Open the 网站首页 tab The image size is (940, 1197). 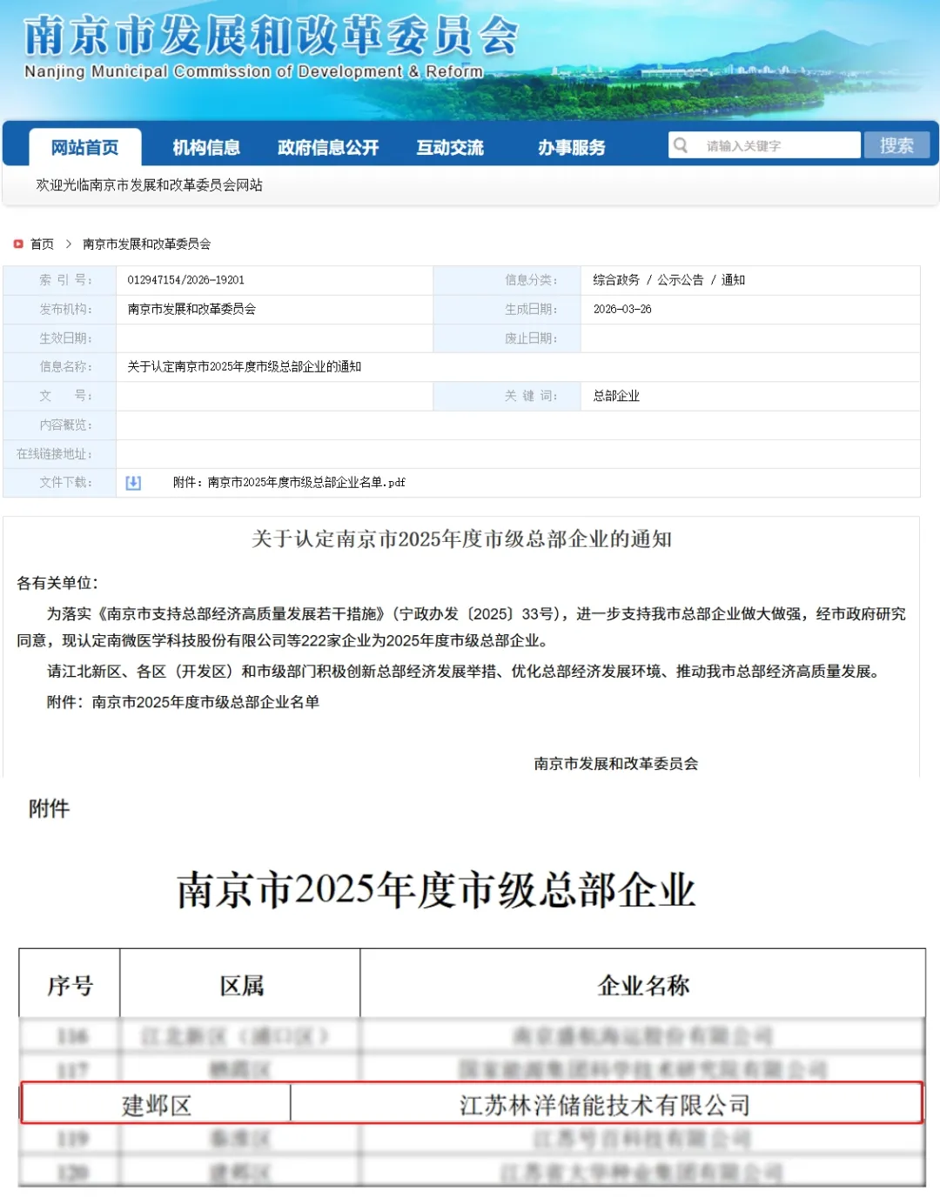(x=85, y=147)
